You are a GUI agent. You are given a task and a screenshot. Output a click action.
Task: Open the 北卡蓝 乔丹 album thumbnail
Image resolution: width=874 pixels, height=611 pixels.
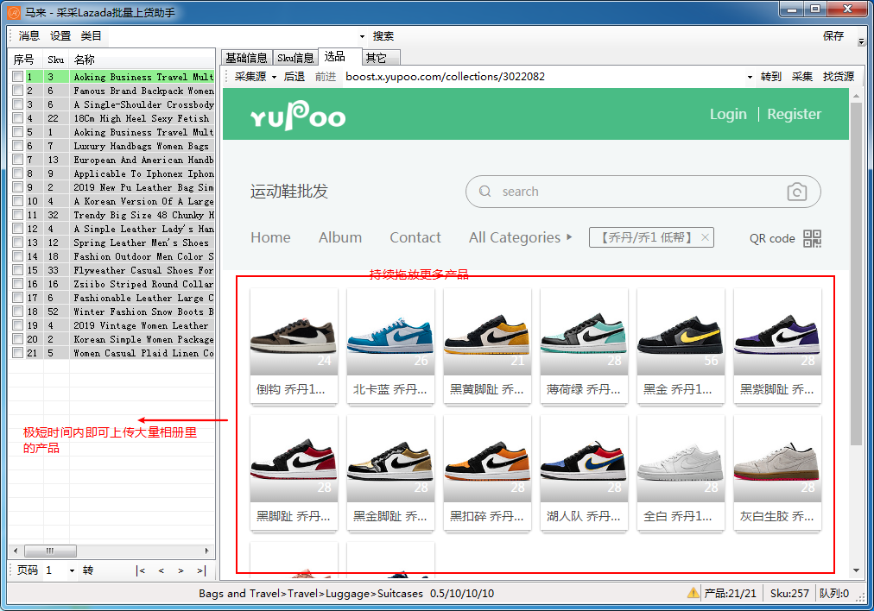pos(390,332)
